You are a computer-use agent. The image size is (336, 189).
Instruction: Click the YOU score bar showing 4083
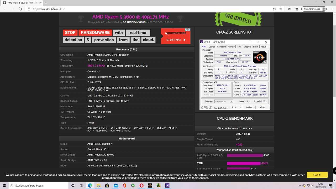point(244,163)
